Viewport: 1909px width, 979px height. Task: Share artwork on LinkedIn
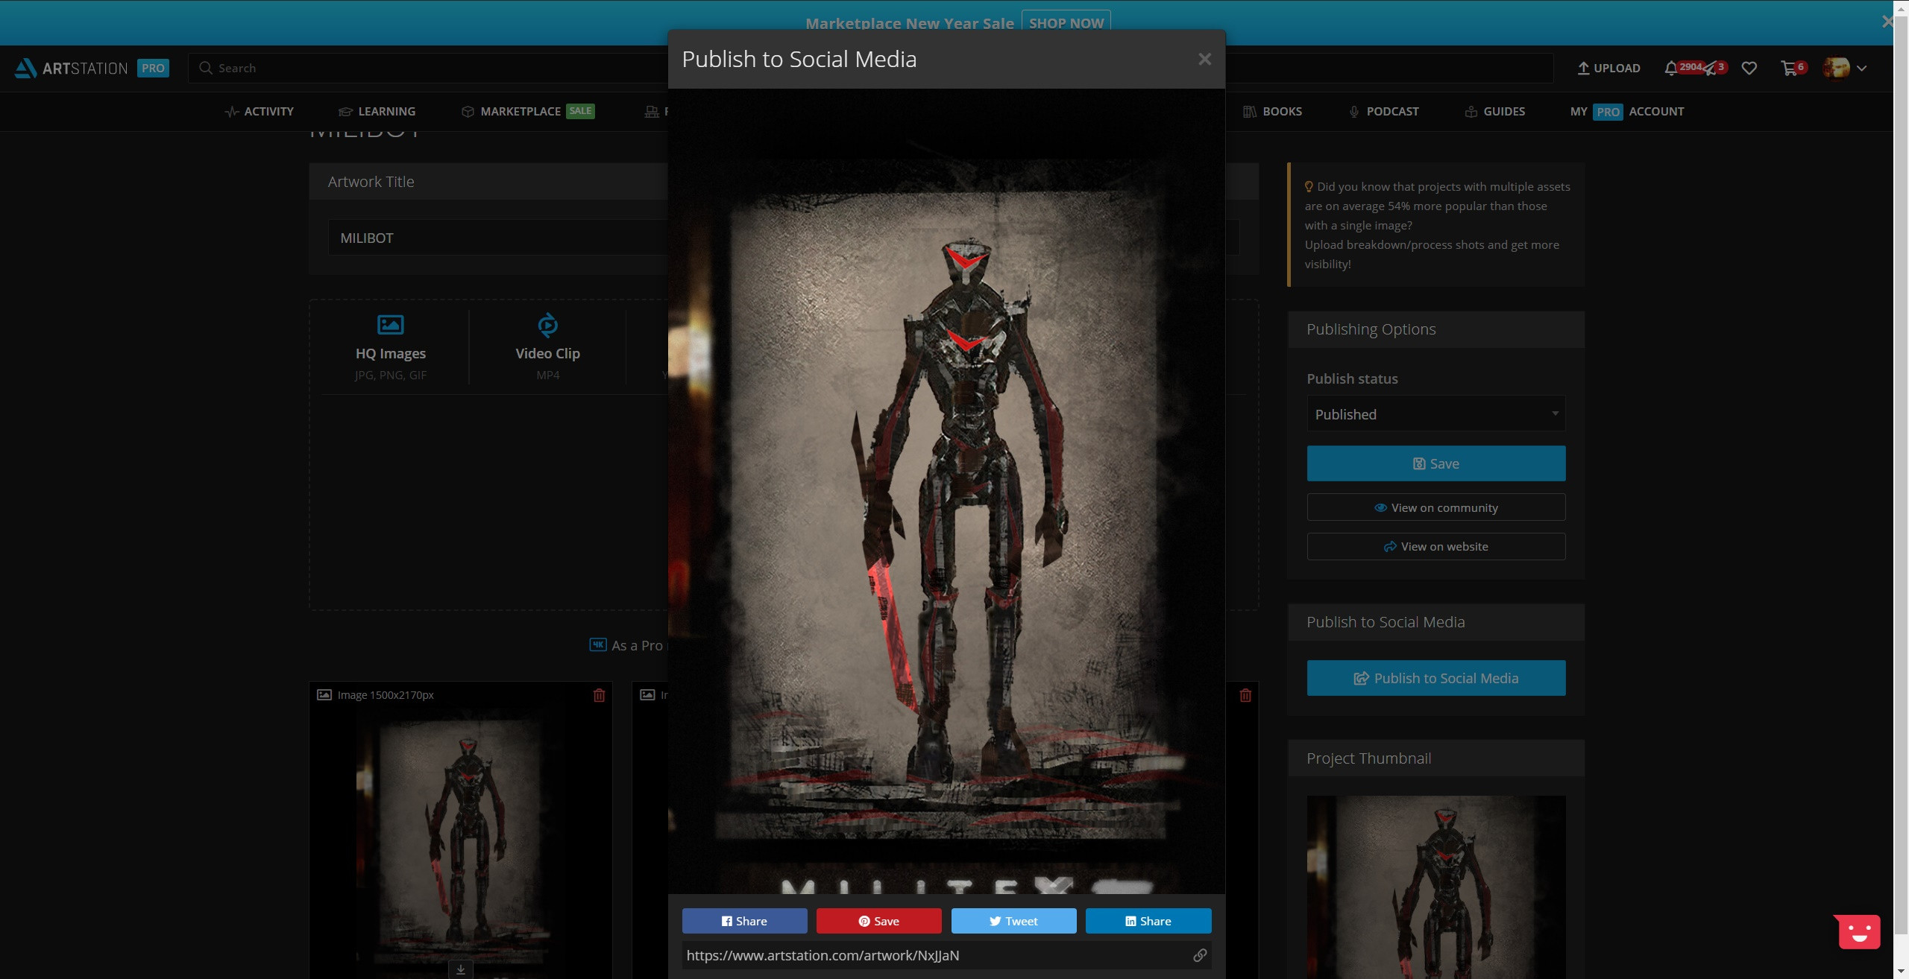point(1148,921)
